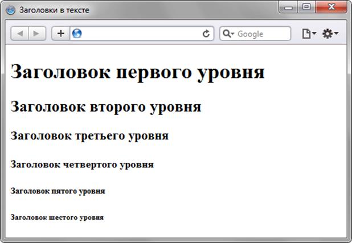Reload the page with the refresh icon
This screenshot has width=352, height=243.
click(206, 34)
